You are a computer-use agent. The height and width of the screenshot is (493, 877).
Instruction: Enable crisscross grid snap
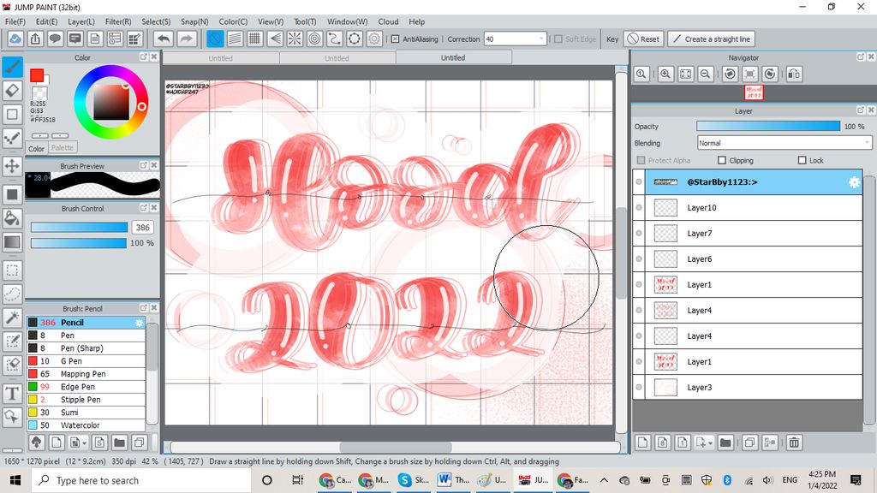[255, 39]
